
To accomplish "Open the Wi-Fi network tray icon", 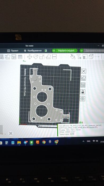I will pos(94,141).
